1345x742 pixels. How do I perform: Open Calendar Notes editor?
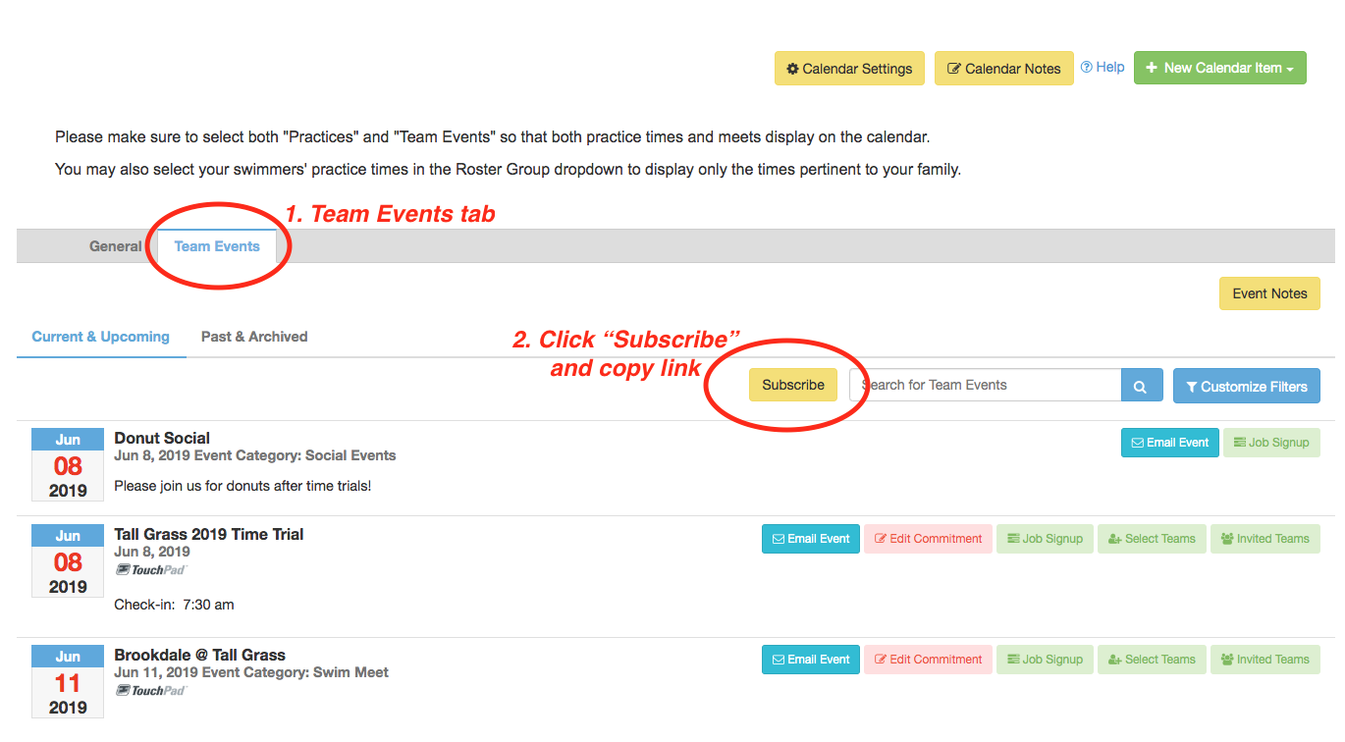(x=1003, y=69)
